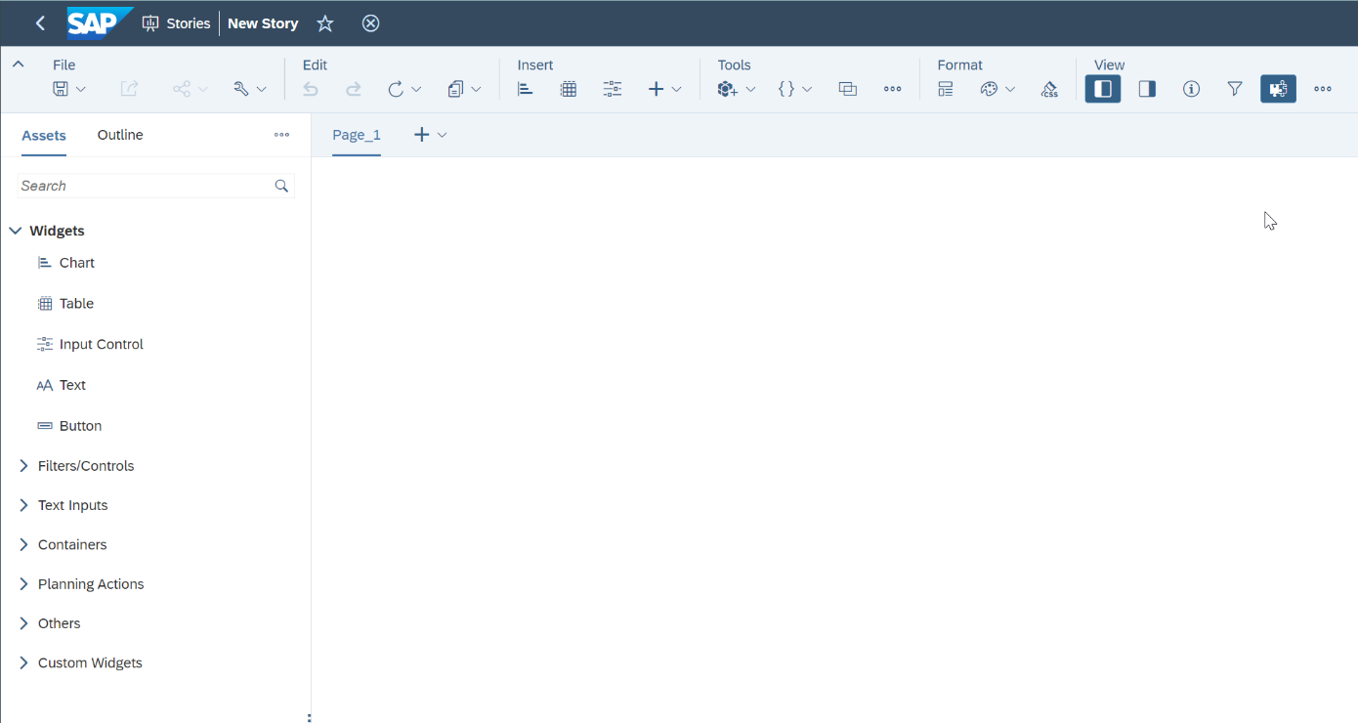
Task: Click the plus icon in Insert group
Action: (x=657, y=89)
